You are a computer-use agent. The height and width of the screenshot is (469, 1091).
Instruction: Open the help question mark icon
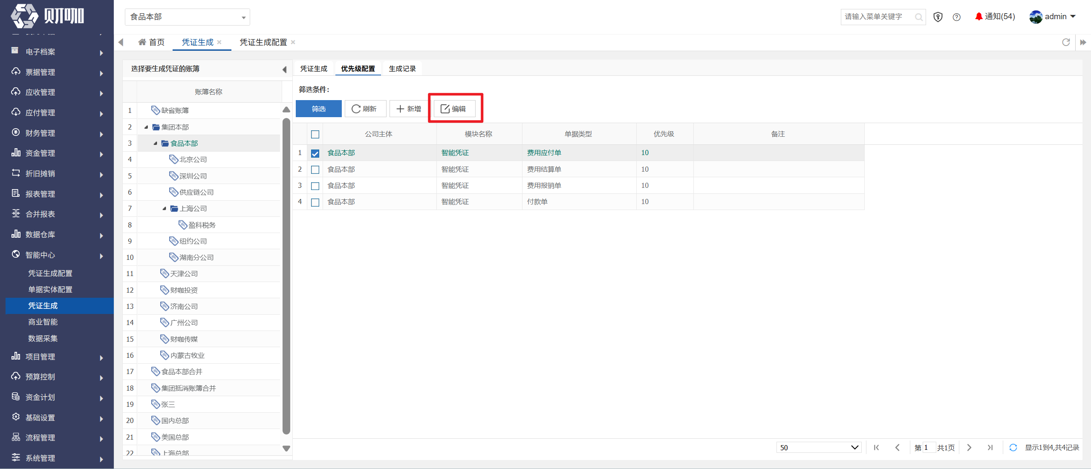point(957,17)
